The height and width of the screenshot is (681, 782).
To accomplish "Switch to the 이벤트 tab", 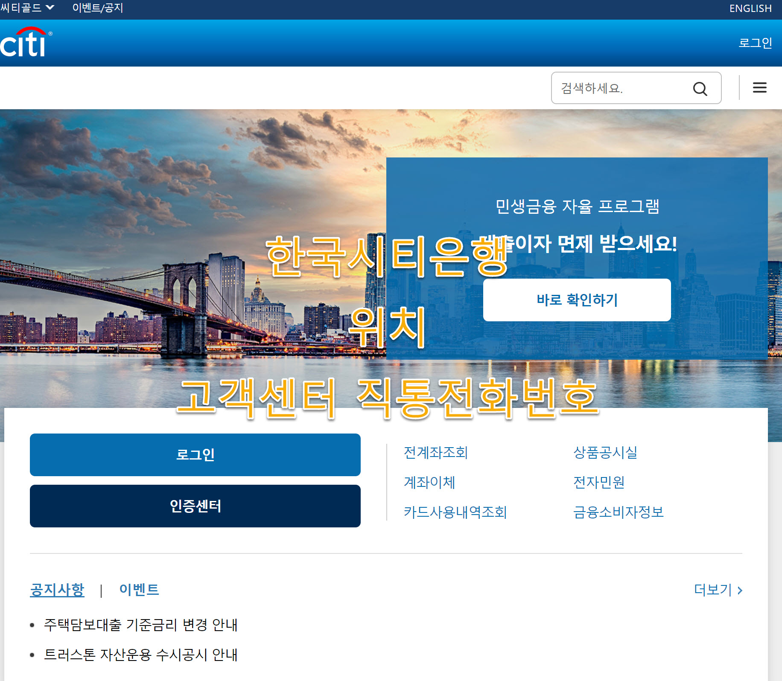I will coord(139,591).
